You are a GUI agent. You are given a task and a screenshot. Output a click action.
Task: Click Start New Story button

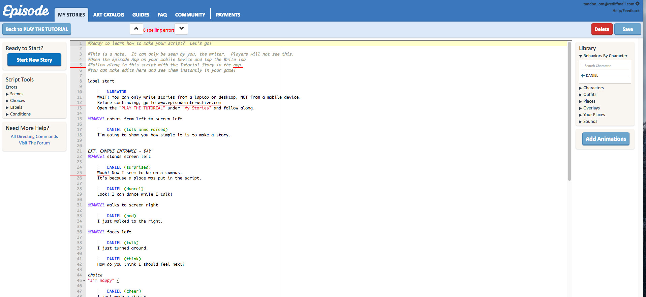(34, 60)
